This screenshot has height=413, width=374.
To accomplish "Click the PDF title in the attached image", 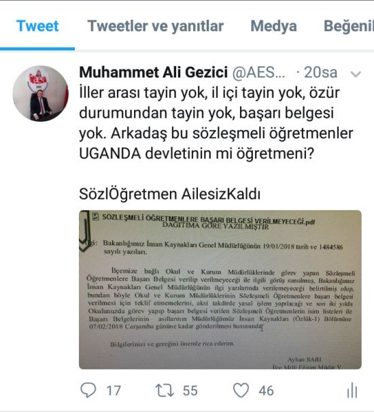I will click(x=209, y=219).
